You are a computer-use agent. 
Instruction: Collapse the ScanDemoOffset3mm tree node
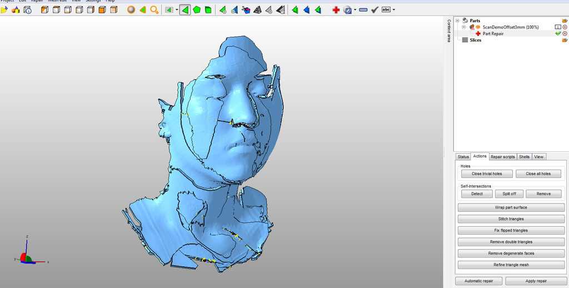[x=465, y=27]
